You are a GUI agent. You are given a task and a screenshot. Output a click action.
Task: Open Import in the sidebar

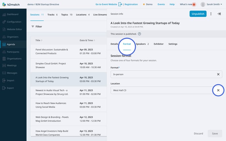11,80
